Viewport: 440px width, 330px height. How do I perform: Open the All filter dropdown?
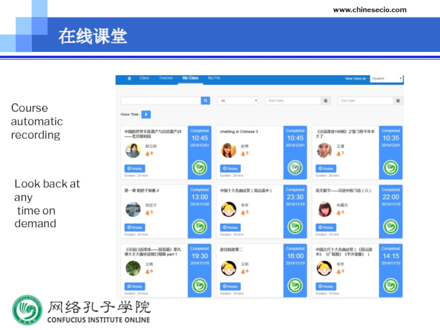tap(238, 101)
